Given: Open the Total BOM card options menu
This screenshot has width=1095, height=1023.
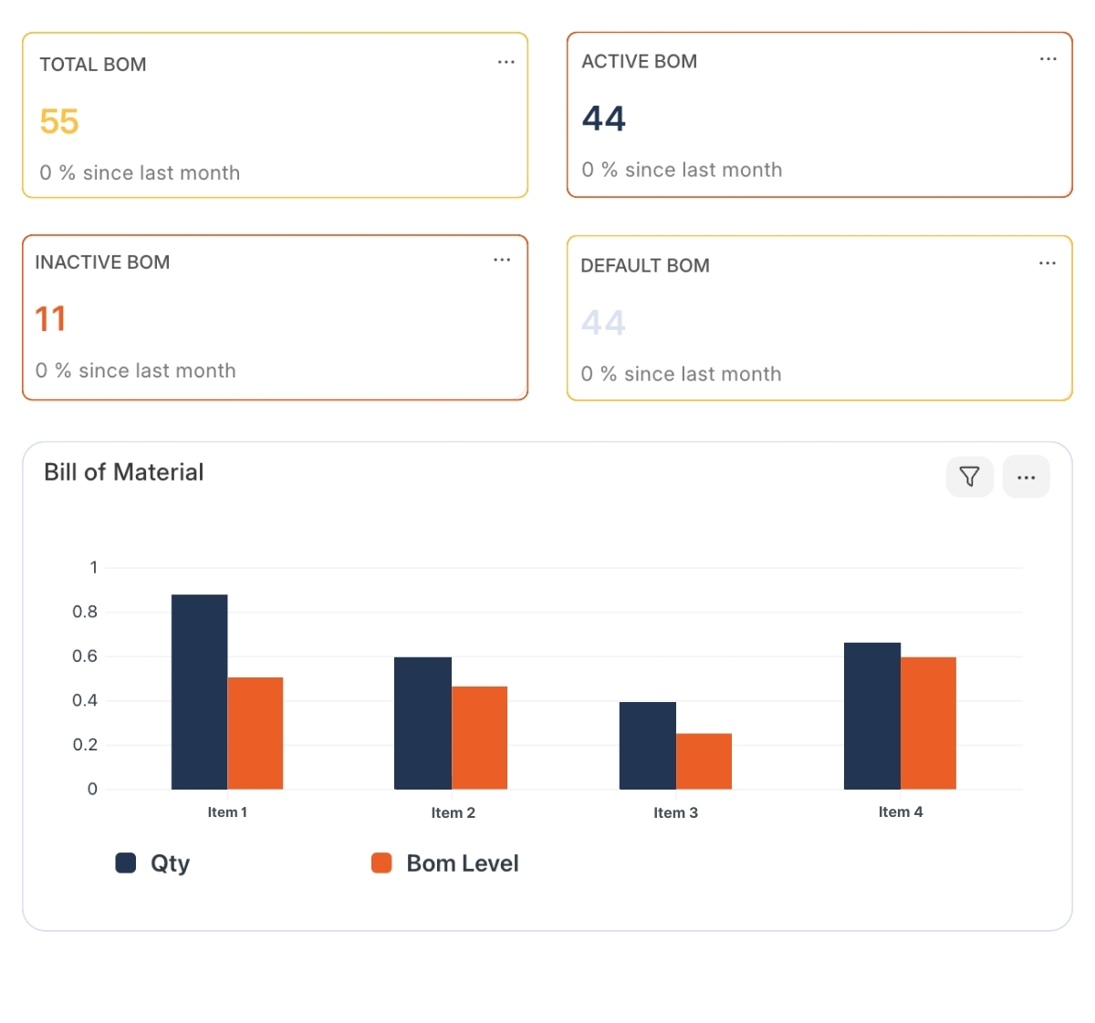Looking at the screenshot, I should [x=506, y=62].
